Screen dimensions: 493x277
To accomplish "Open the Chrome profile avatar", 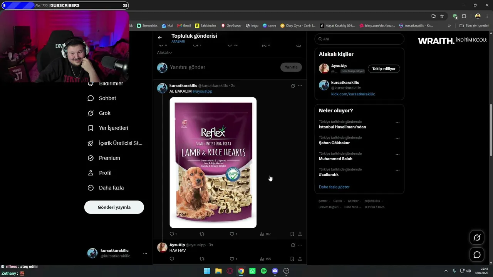I will 478,16.
